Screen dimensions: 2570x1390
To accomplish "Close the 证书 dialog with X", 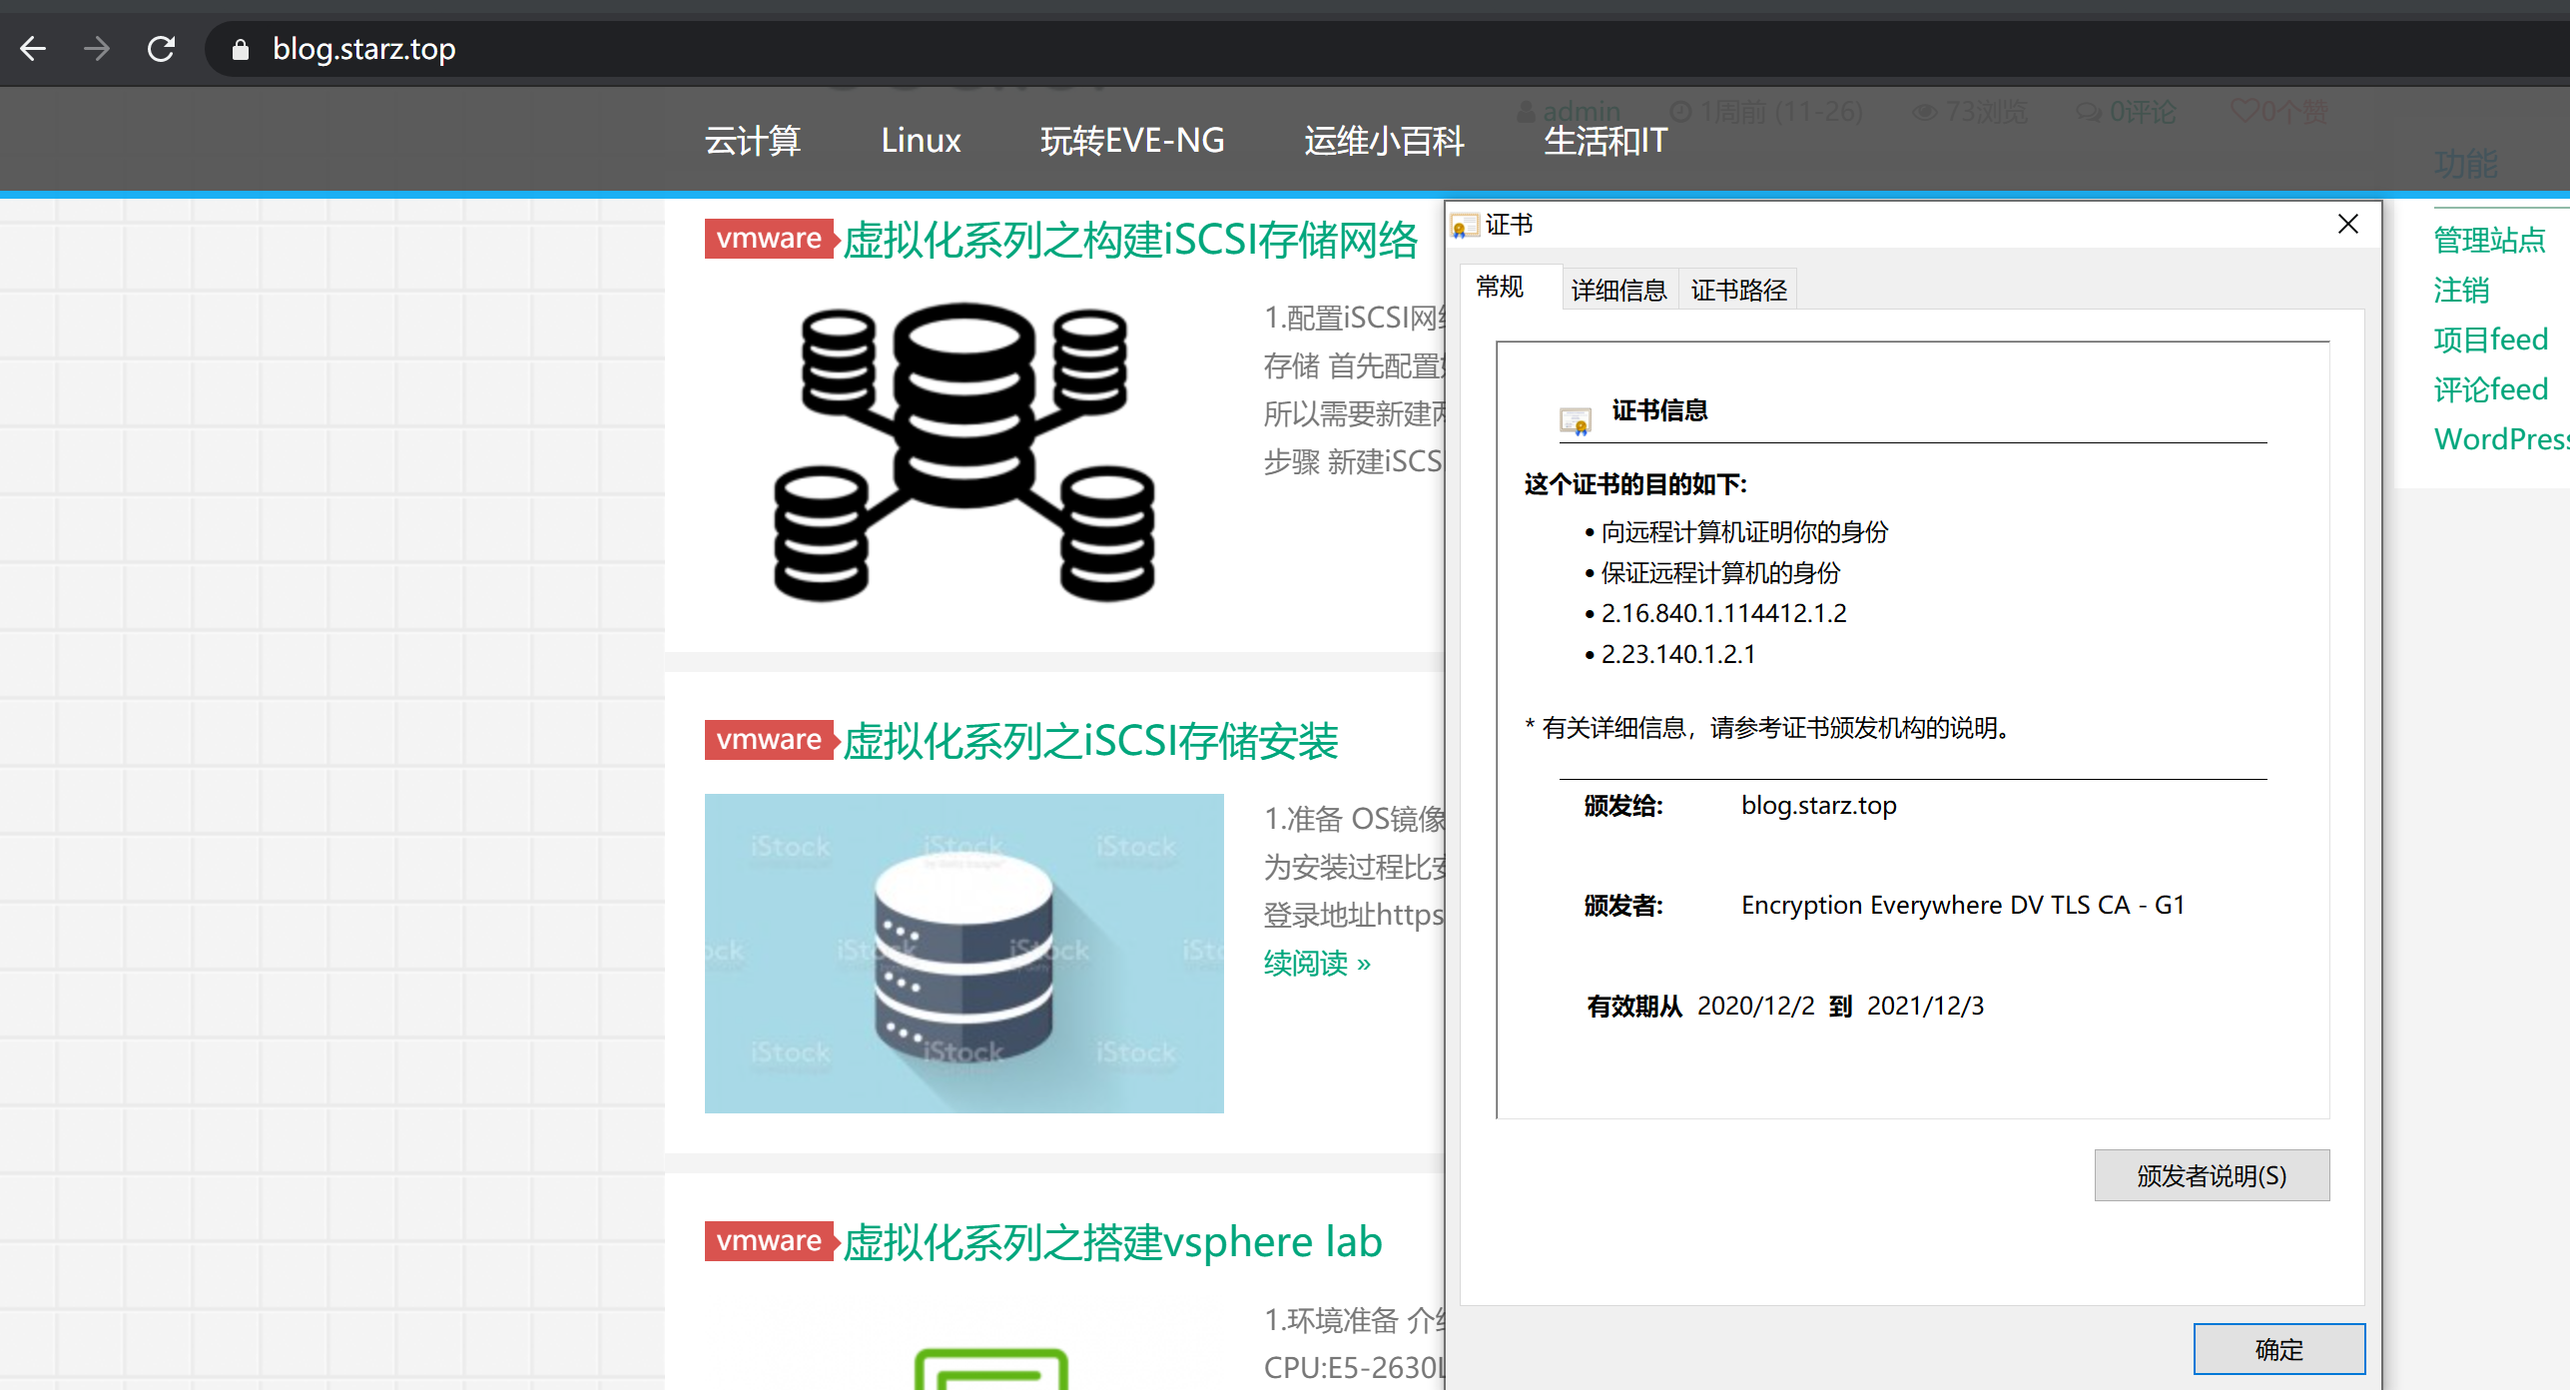I will click(x=2348, y=225).
